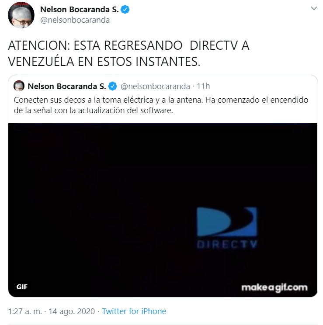Open the quoted tweet's Nelson Bocaranda S. name

pyautogui.click(x=67, y=86)
